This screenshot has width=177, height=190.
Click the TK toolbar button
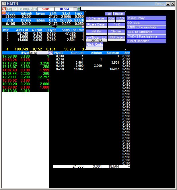coord(20,9)
